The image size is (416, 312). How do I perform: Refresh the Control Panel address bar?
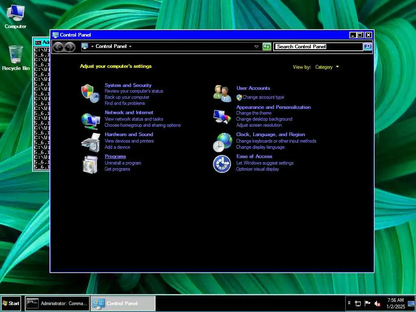[266, 47]
